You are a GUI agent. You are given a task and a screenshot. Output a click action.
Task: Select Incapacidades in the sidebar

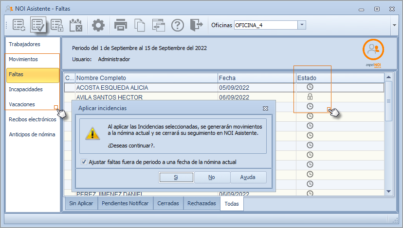[26, 90]
